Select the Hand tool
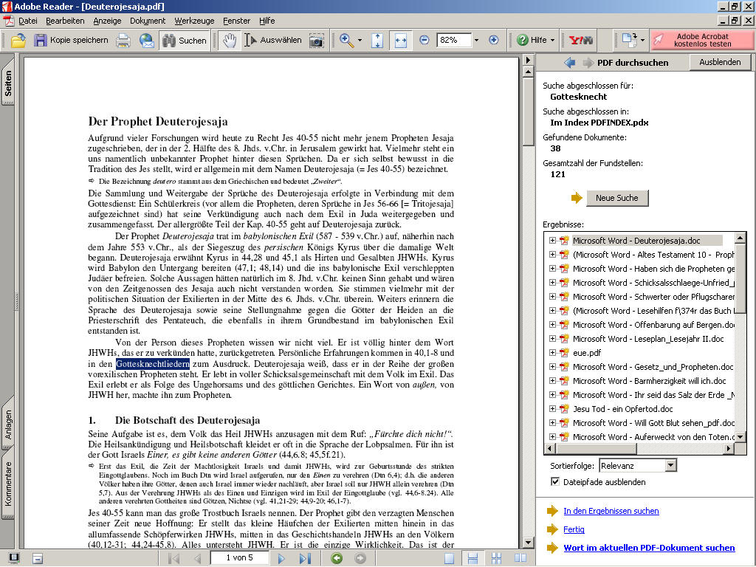This screenshot has width=756, height=567. [229, 41]
